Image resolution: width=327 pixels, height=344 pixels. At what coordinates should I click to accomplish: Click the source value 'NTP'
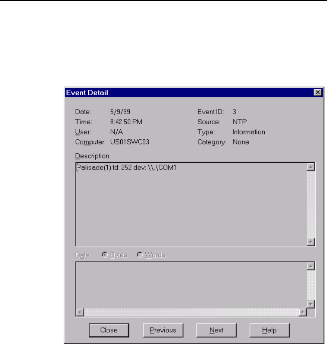[x=240, y=122]
